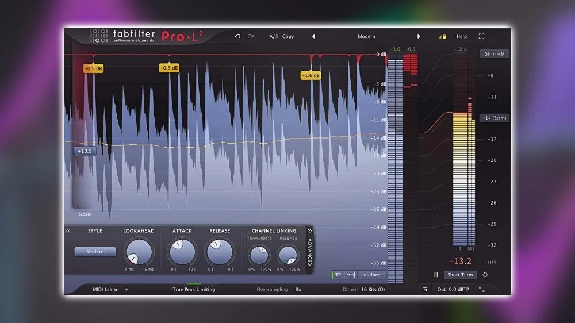Open the Short Term loudness mode menu
The width and height of the screenshot is (575, 323).
(460, 275)
